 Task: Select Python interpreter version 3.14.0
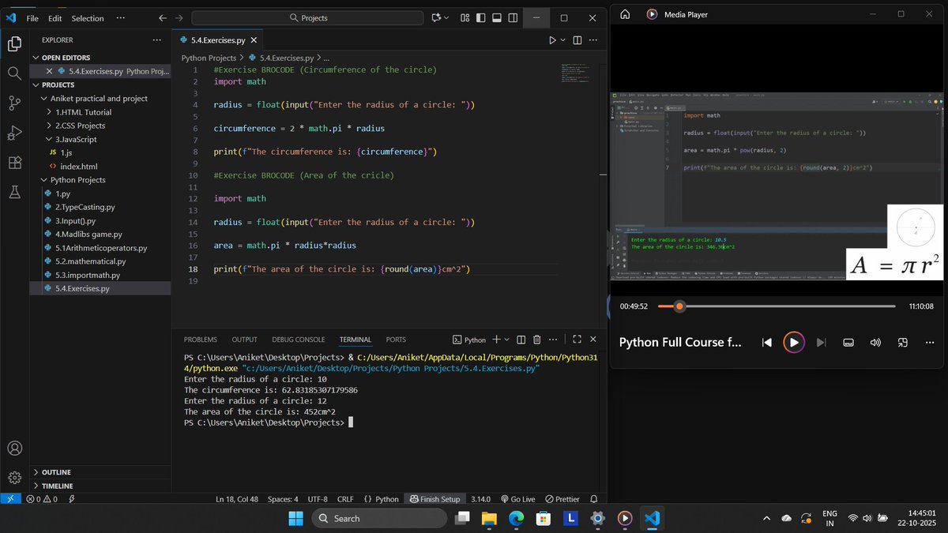(480, 499)
